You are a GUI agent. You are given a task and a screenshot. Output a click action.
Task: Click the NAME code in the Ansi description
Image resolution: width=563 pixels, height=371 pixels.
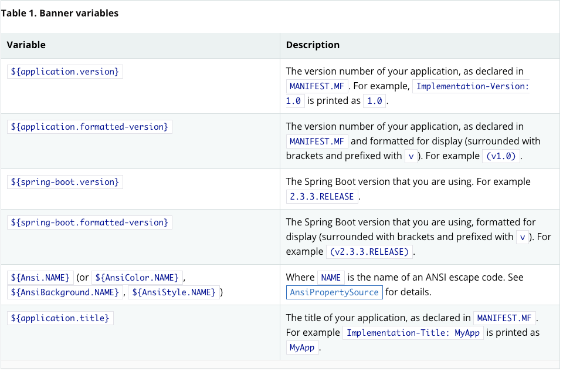331,277
